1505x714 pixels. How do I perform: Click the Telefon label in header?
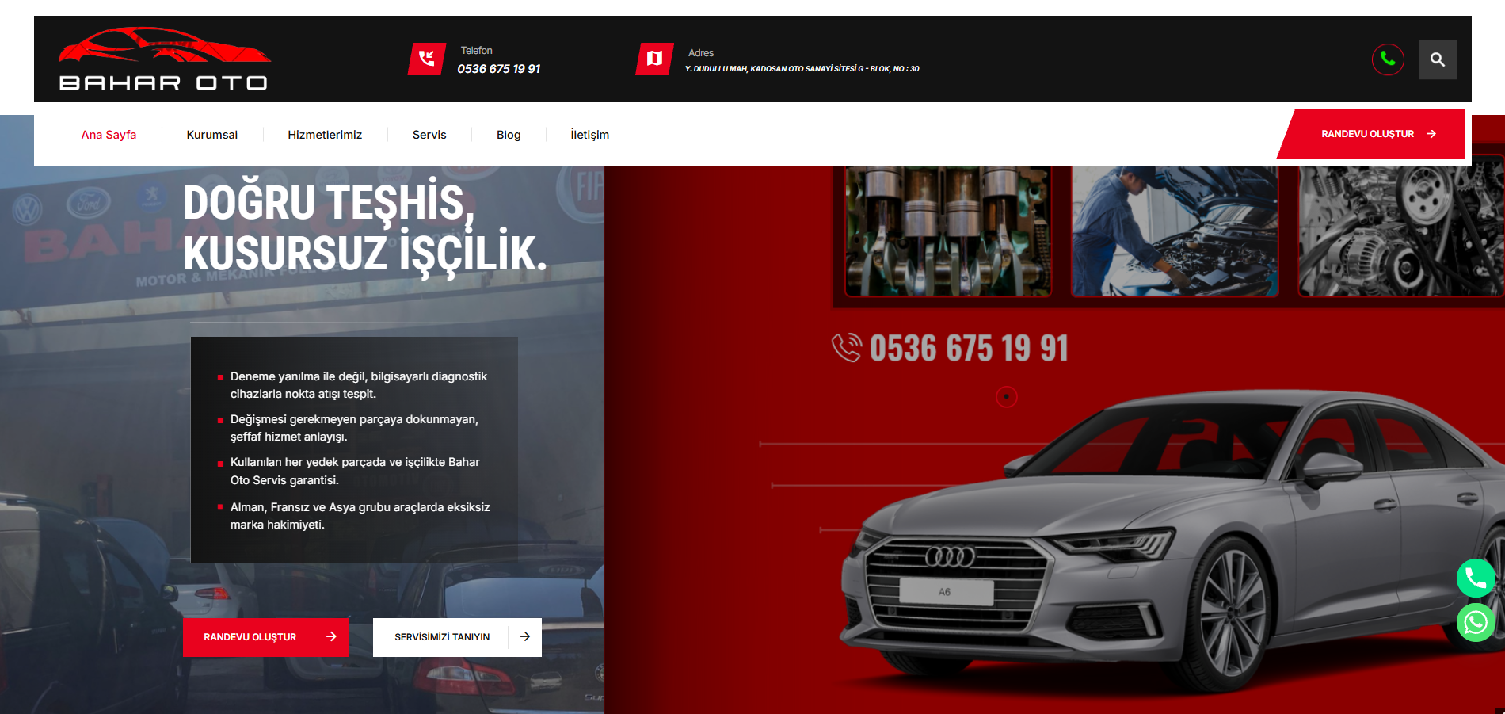[477, 51]
